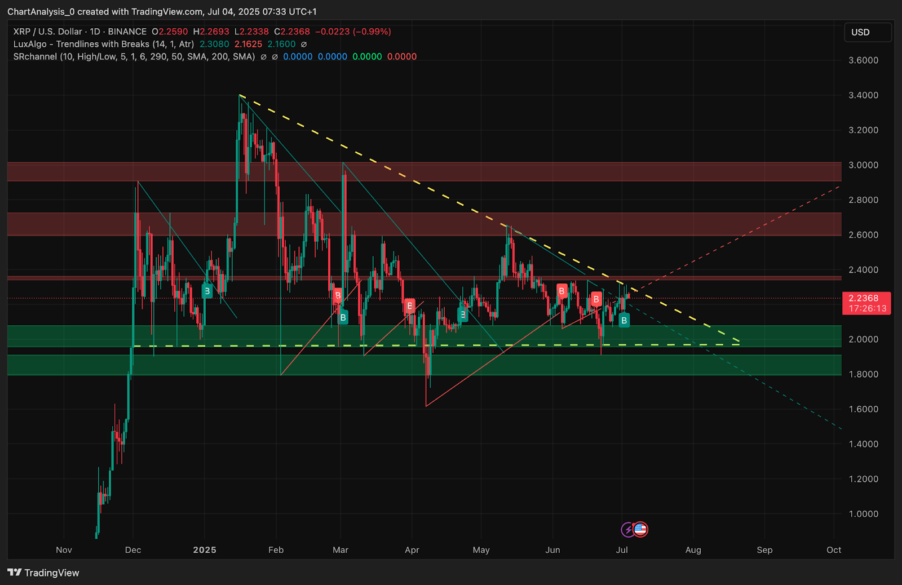Click the LuxAlgo Trendlines with Breaks legend

(104, 44)
